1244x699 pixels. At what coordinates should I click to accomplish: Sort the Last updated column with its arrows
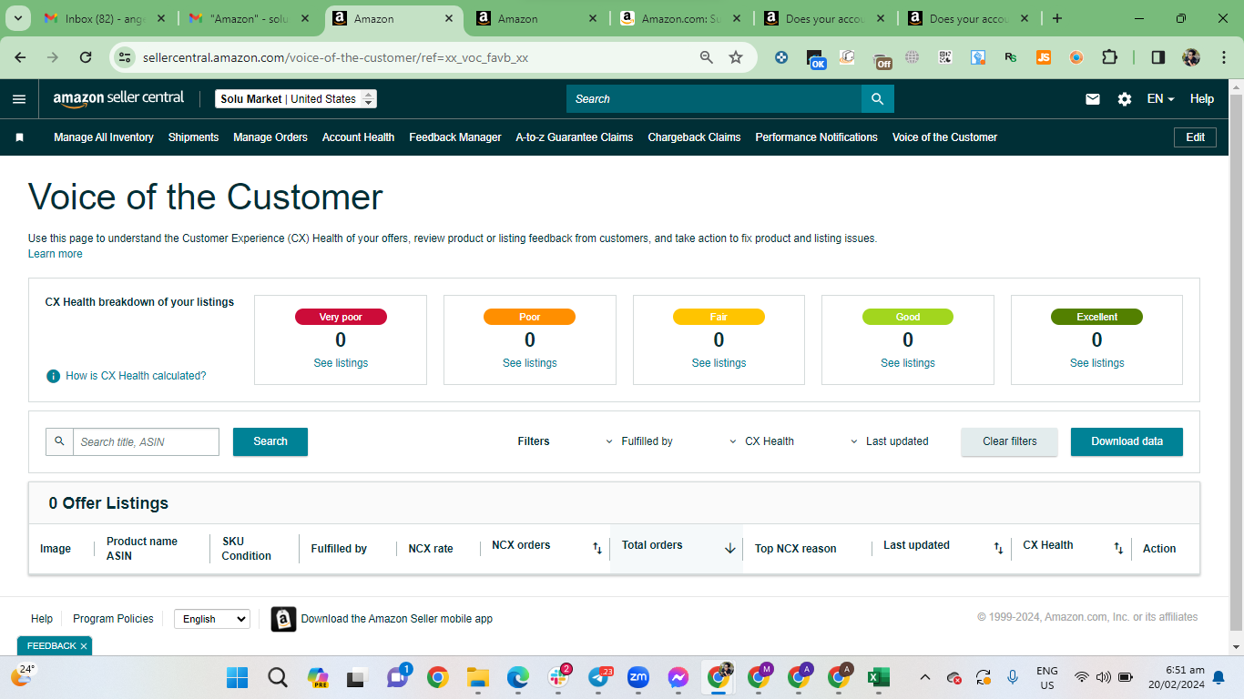(998, 549)
